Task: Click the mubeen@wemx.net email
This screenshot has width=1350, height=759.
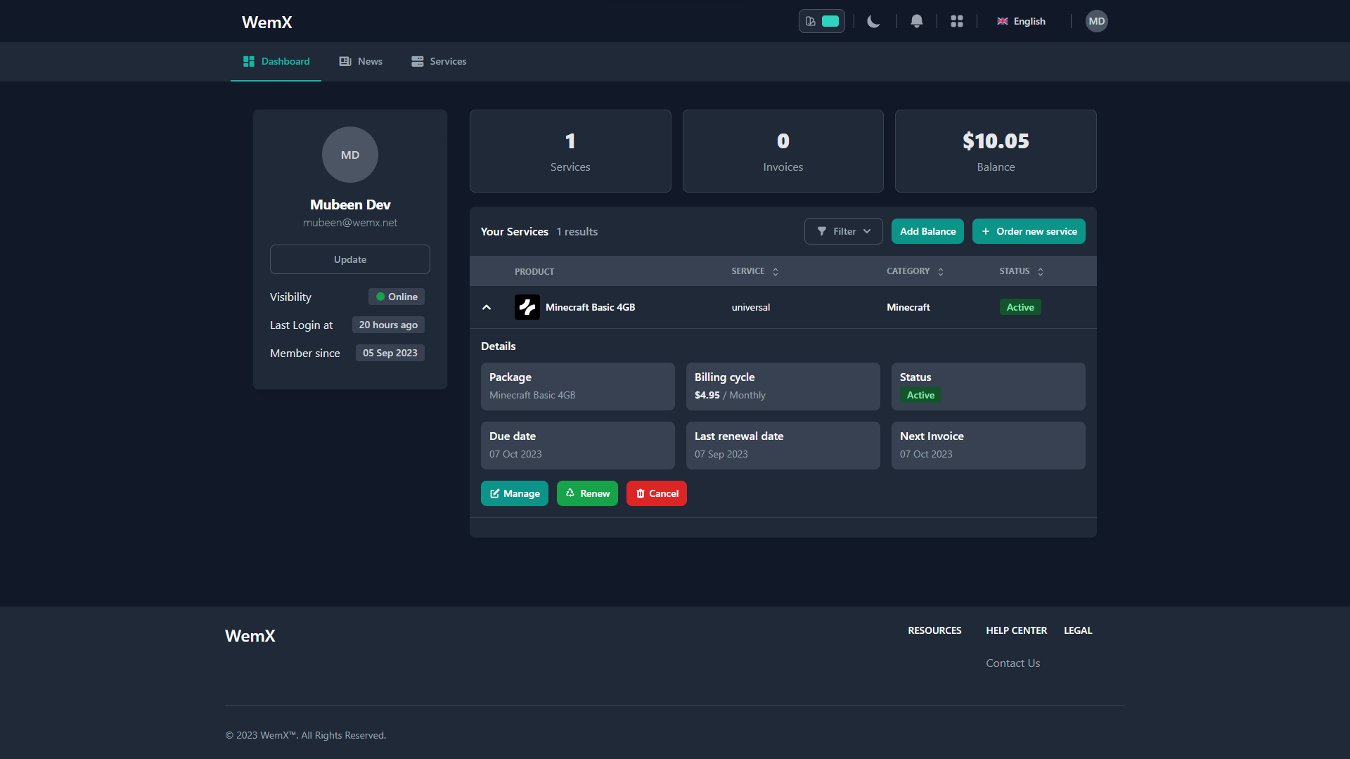Action: (x=350, y=223)
